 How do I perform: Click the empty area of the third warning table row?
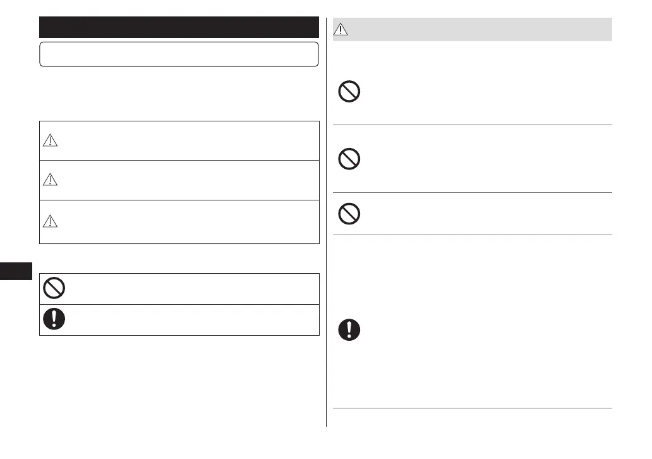[190, 221]
